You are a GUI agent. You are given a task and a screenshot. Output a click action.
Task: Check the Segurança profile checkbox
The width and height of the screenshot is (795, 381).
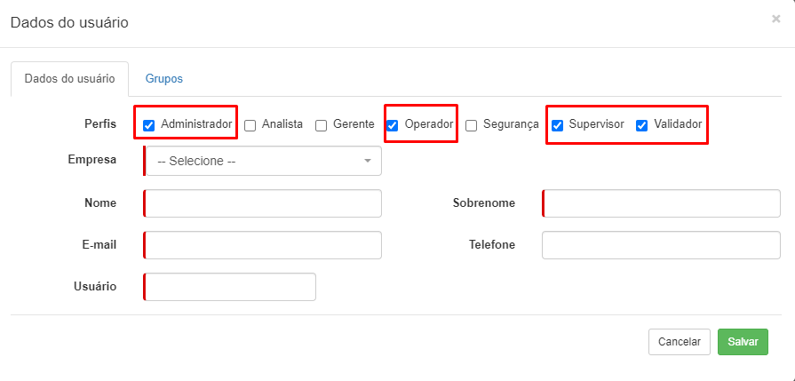click(471, 125)
